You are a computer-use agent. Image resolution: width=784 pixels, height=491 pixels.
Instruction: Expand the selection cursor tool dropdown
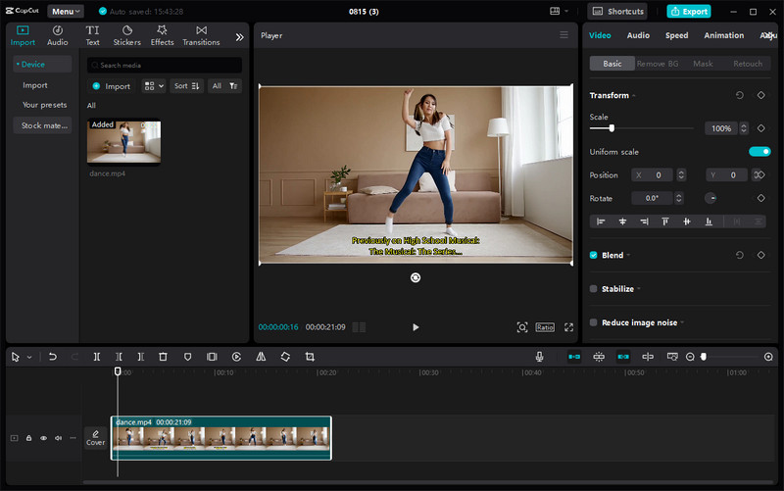pos(29,357)
